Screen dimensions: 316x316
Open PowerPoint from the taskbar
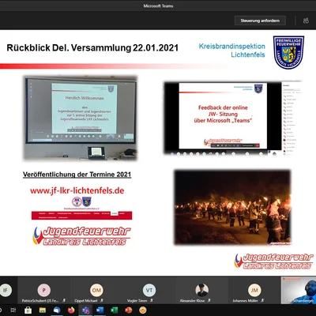pyautogui.click(x=129, y=310)
